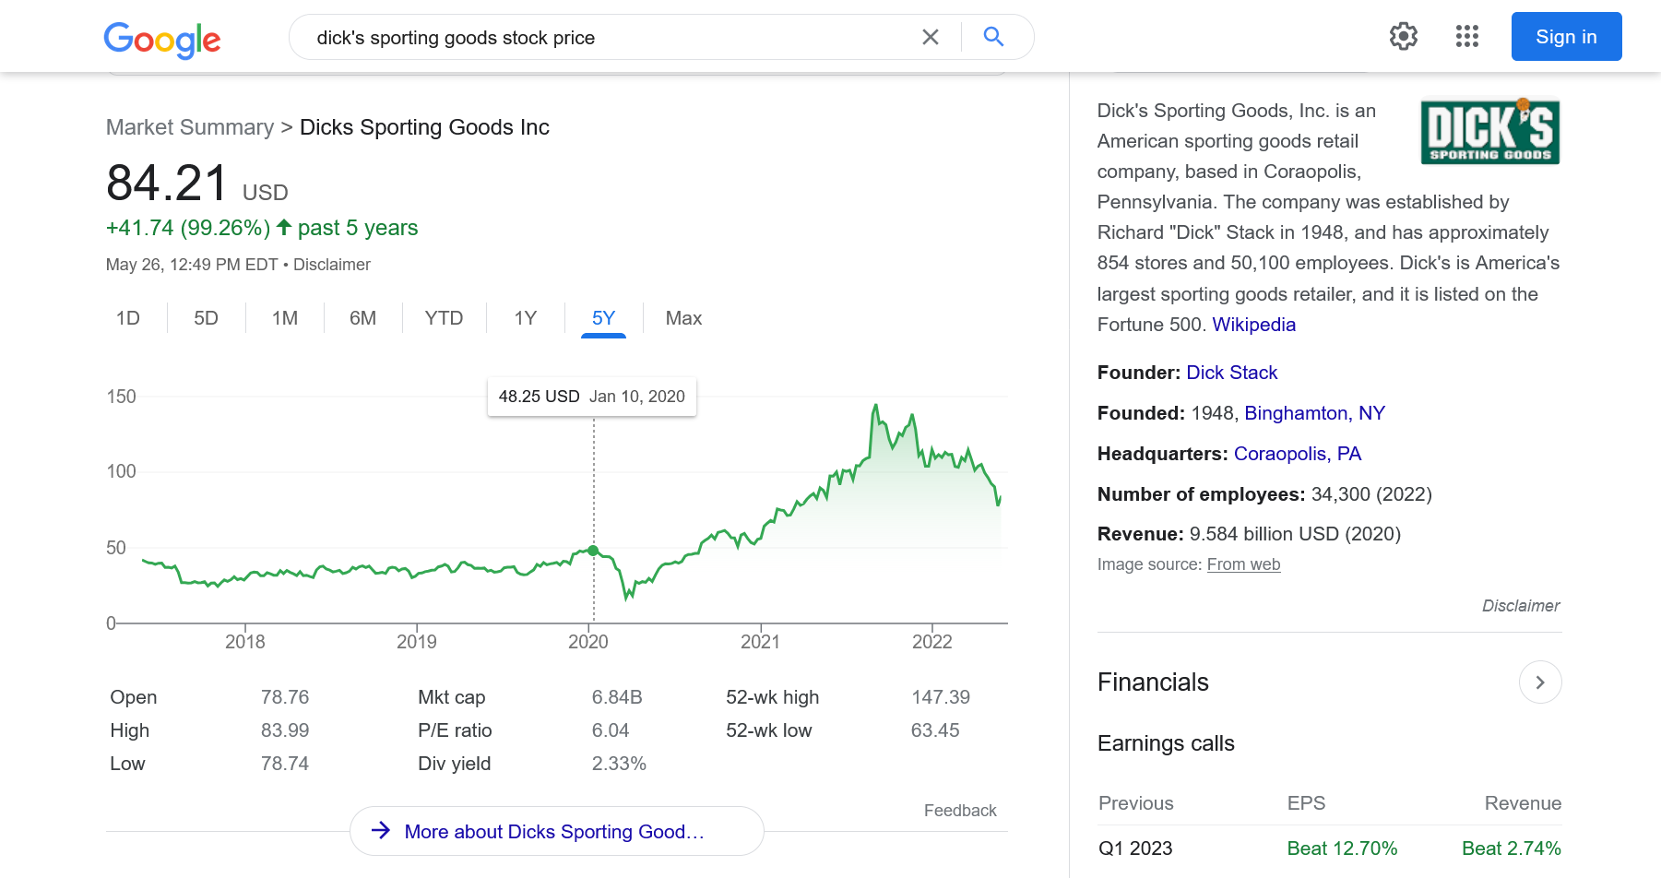Switch chart to Max range
The width and height of the screenshot is (1661, 878).
(x=683, y=318)
